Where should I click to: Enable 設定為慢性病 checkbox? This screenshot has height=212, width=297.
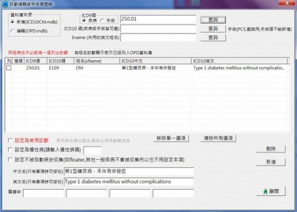point(9,150)
